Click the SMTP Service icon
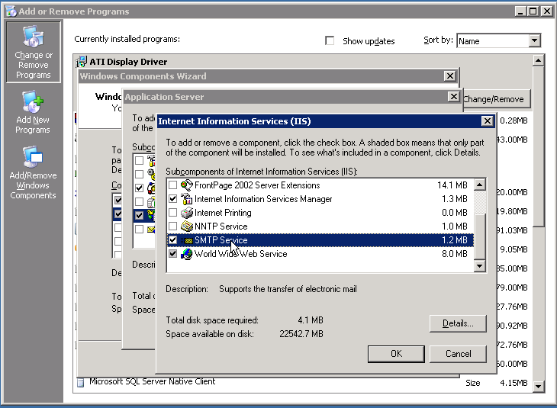Screen dimensions: 557x408 point(186,240)
